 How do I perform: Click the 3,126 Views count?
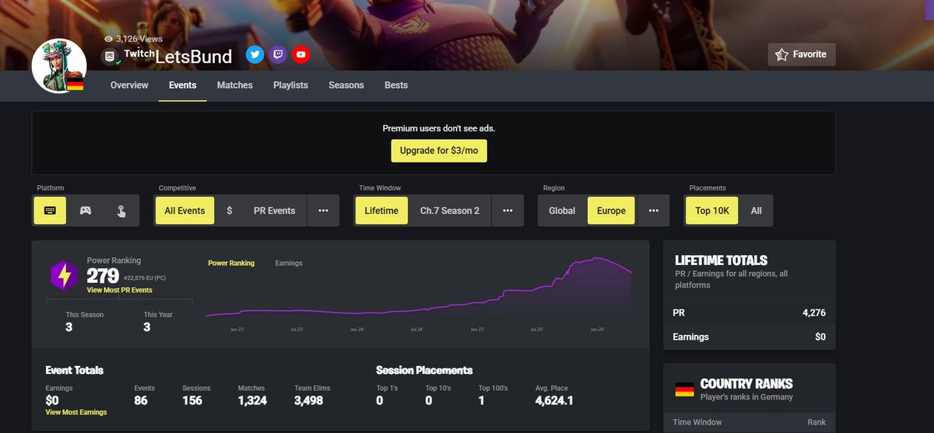point(138,38)
